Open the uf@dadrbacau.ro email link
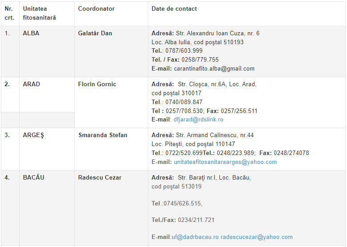Image resolution: width=347 pixels, height=247 pixels. pos(195,237)
